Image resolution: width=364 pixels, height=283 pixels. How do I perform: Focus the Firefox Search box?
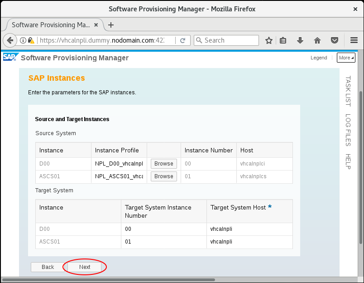click(x=226, y=40)
